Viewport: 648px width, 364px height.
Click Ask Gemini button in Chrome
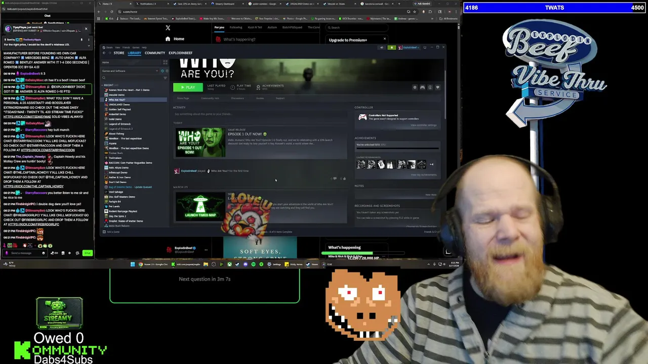423,4
